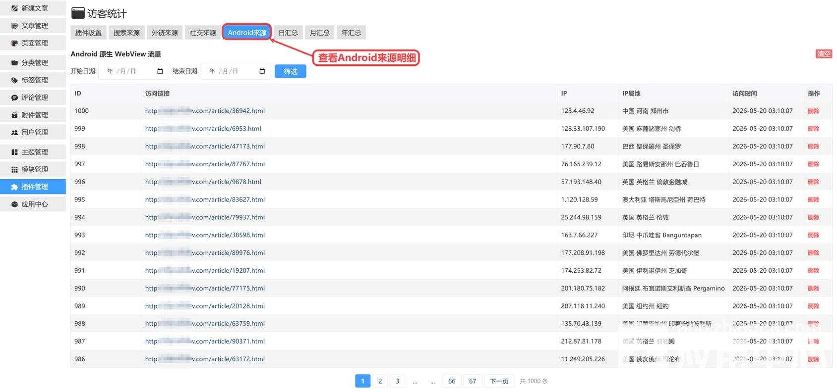
Task: Open the 月汇总 tab
Action: point(320,33)
